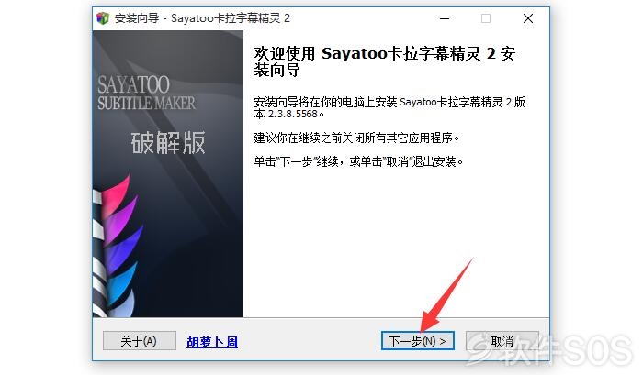Click the colorful feather graphic in banner
643x375 pixels.
[x=117, y=248]
